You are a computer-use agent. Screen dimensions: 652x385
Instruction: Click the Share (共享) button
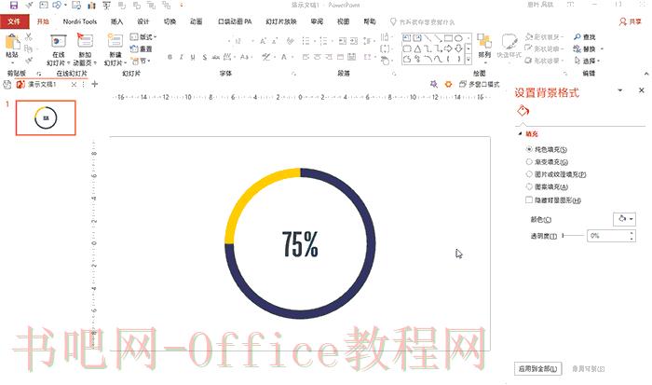(630, 21)
